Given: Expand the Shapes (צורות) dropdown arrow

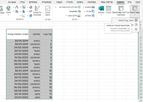Looking at the screenshot, I should pyautogui.click(x=85, y=11).
